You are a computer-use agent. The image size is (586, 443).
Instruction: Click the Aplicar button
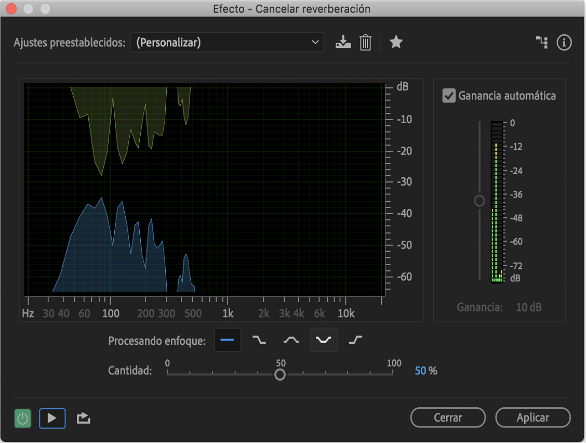coord(533,417)
